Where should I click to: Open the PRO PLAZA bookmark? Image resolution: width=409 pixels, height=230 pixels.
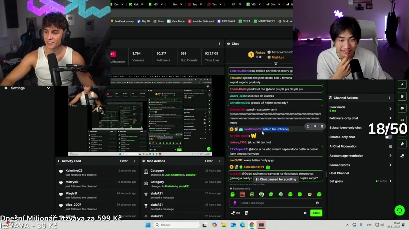(226, 21)
